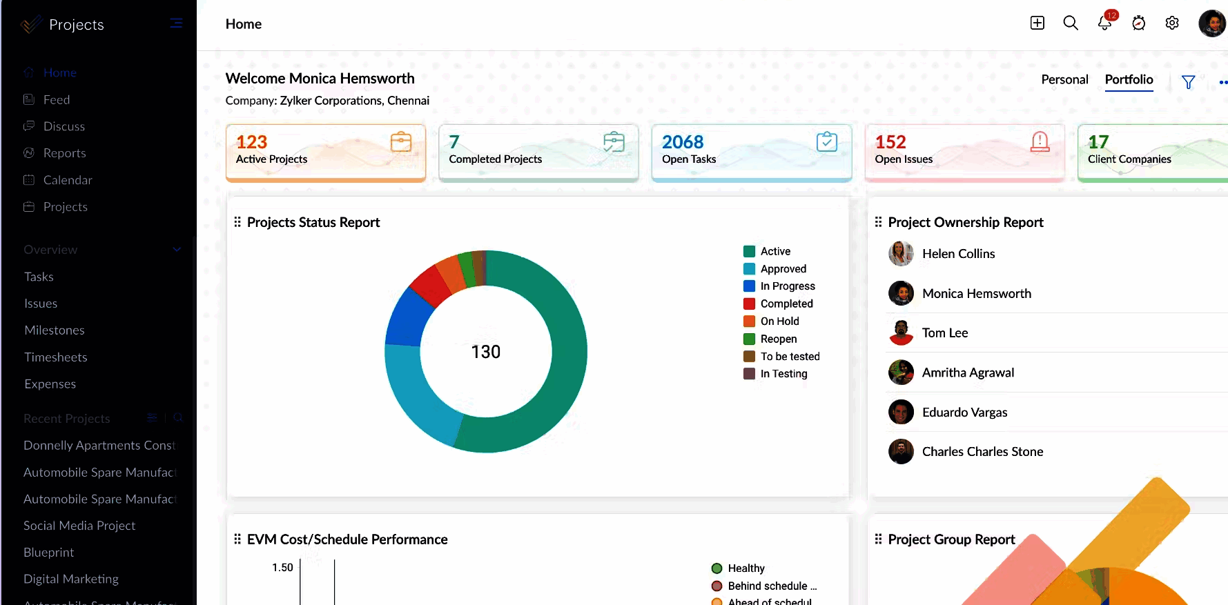Open the more options dots icon

[1223, 82]
